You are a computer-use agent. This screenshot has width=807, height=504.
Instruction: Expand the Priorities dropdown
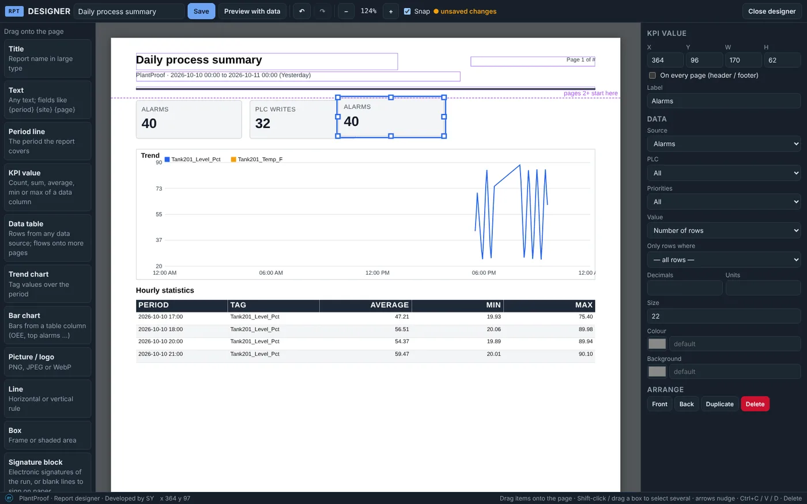pyautogui.click(x=724, y=202)
